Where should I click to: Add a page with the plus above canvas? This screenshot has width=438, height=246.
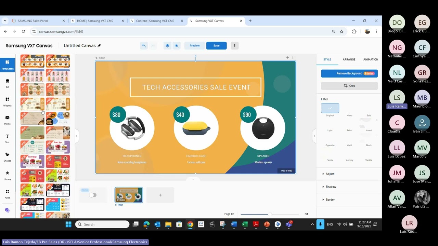tap(288, 58)
